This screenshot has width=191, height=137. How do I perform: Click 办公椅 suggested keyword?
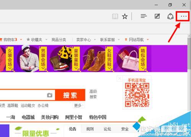click(43, 106)
